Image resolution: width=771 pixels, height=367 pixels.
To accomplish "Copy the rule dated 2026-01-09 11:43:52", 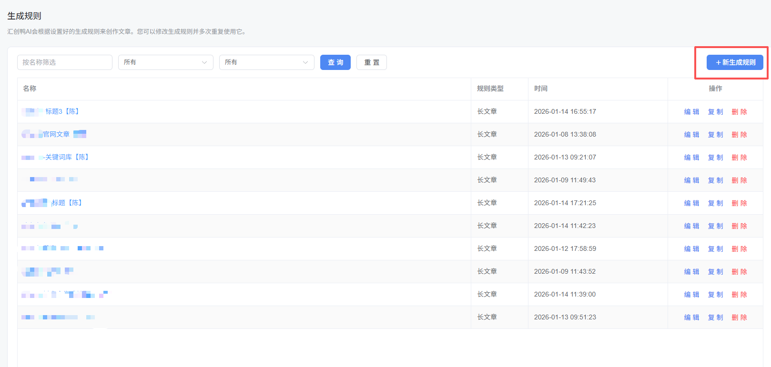I will 715,272.
